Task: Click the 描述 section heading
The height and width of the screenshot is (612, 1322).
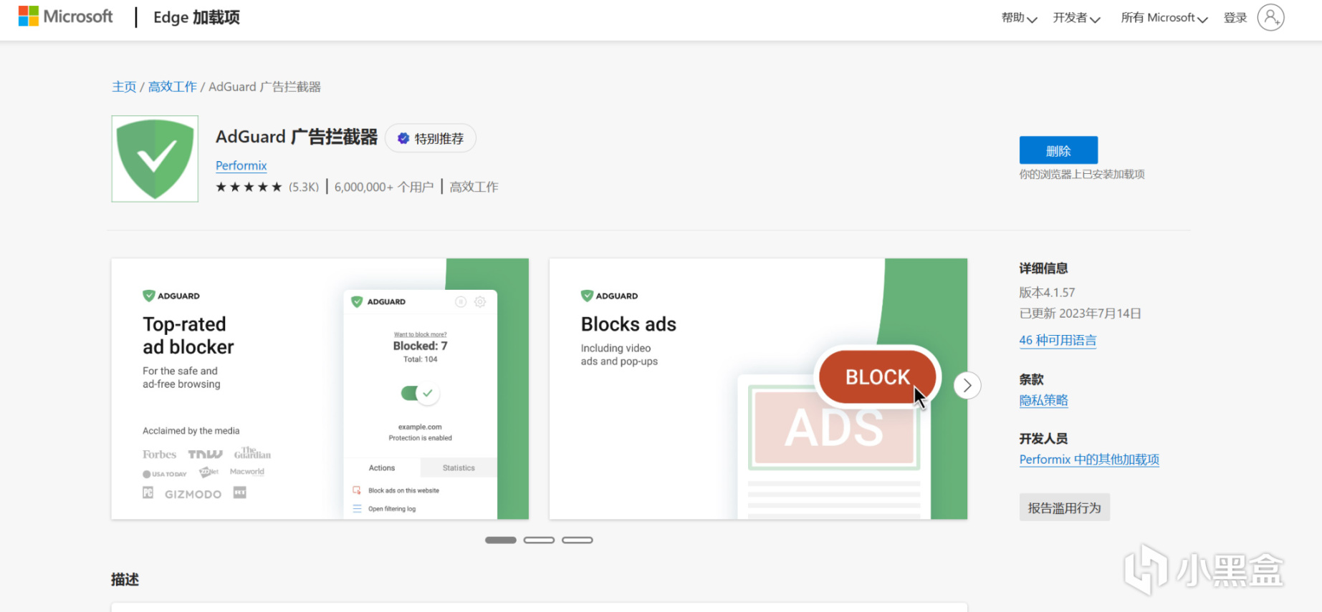Action: (x=125, y=579)
